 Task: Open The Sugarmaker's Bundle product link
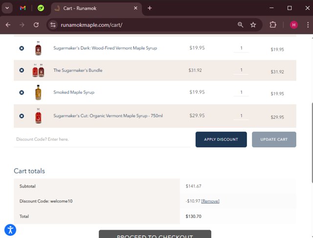click(x=78, y=70)
